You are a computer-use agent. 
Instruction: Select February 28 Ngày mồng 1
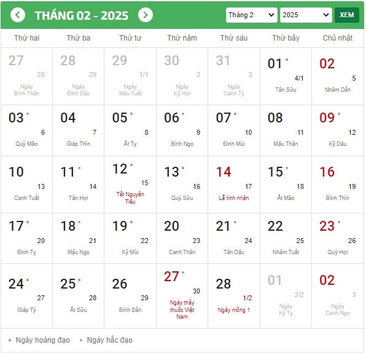(x=233, y=296)
